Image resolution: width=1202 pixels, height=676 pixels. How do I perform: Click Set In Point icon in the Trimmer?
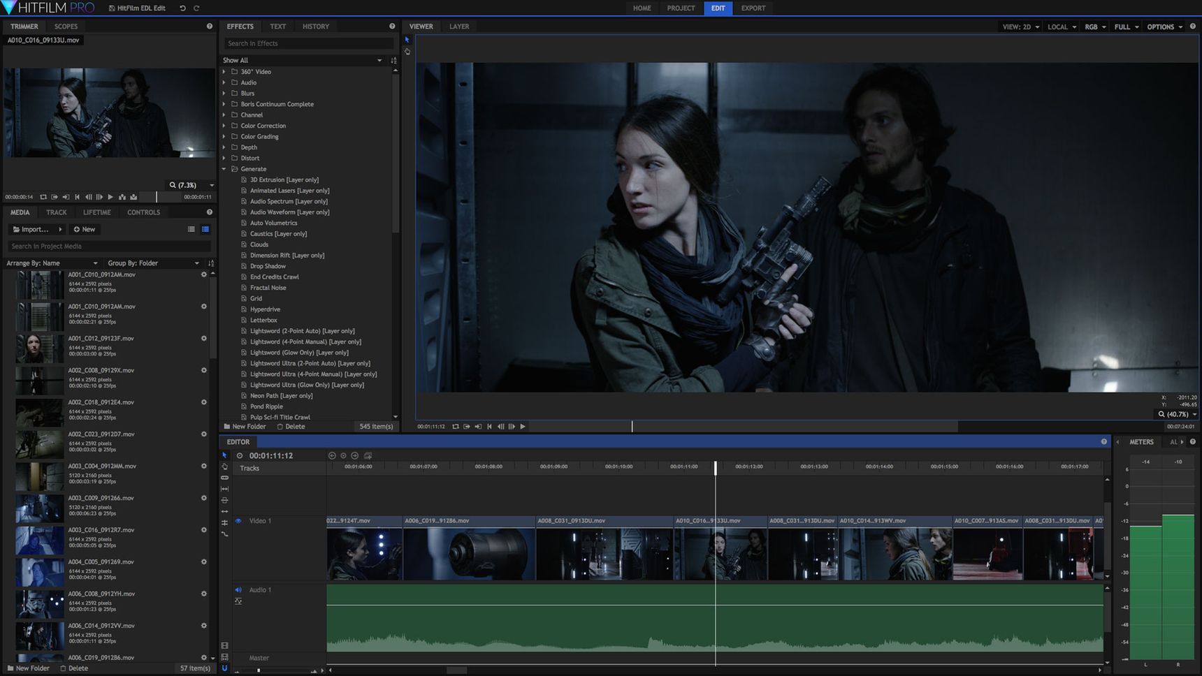(x=55, y=197)
